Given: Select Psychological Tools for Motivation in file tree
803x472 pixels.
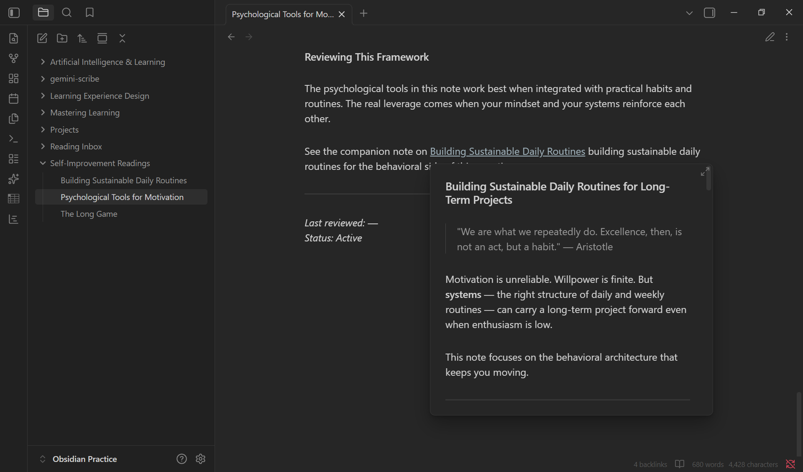Looking at the screenshot, I should click(122, 197).
